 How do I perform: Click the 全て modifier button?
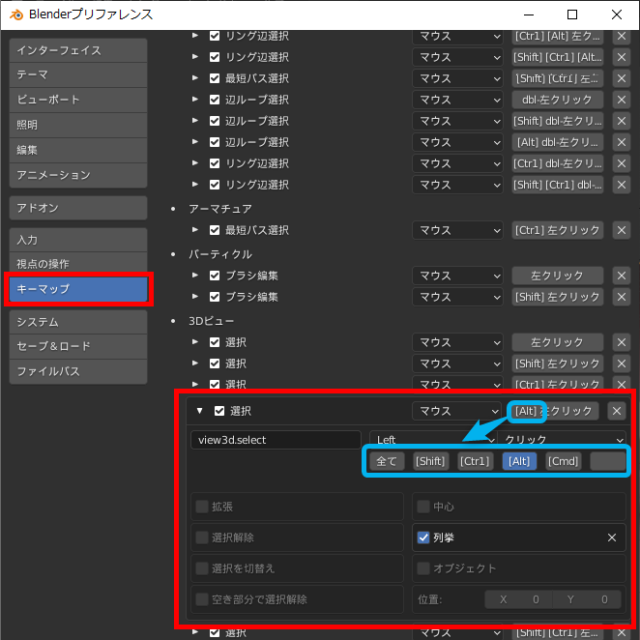387,461
